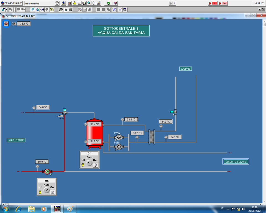This screenshot has height=213, width=266.
Task: Click the heating symbol icon beside the outdoor temperature
Action: pyautogui.click(x=6, y=24)
